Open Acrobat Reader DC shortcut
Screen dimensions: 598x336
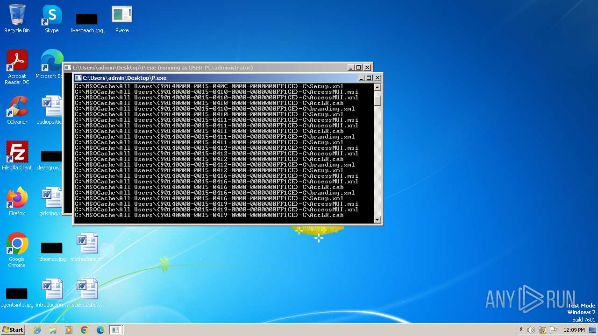pos(17,67)
